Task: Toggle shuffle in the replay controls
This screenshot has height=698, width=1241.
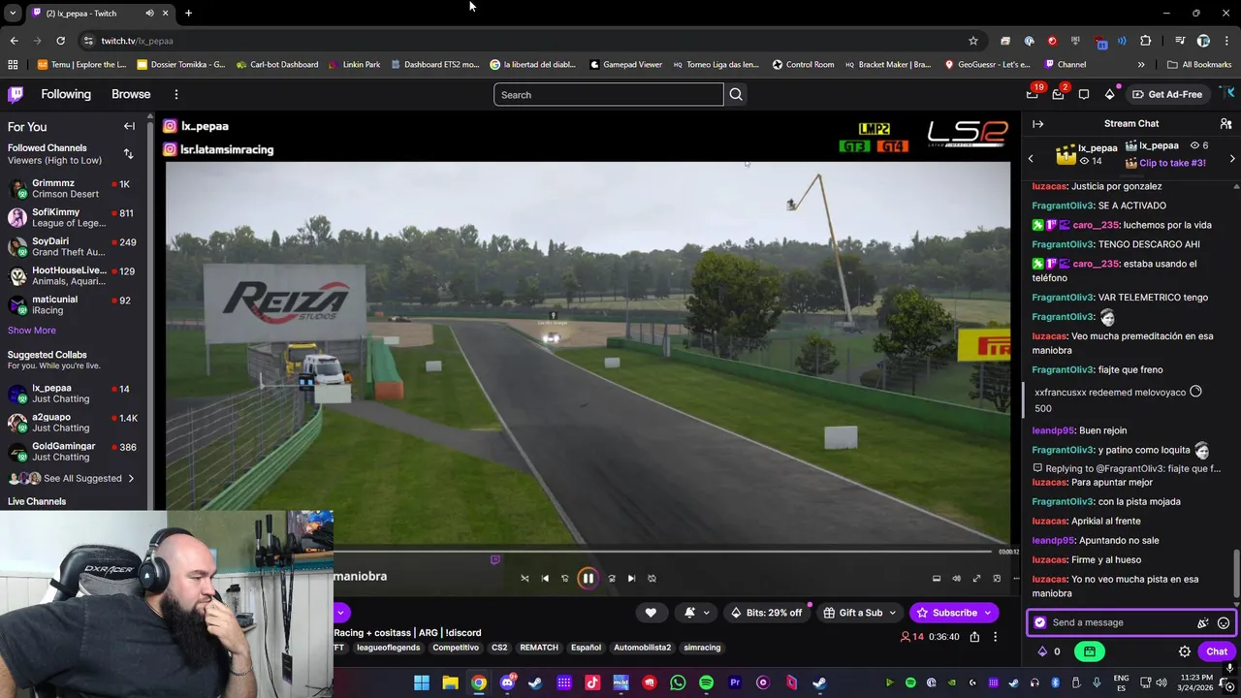Action: click(x=525, y=579)
